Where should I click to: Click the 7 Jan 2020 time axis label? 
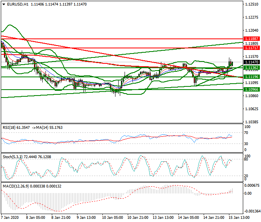click(10, 218)
